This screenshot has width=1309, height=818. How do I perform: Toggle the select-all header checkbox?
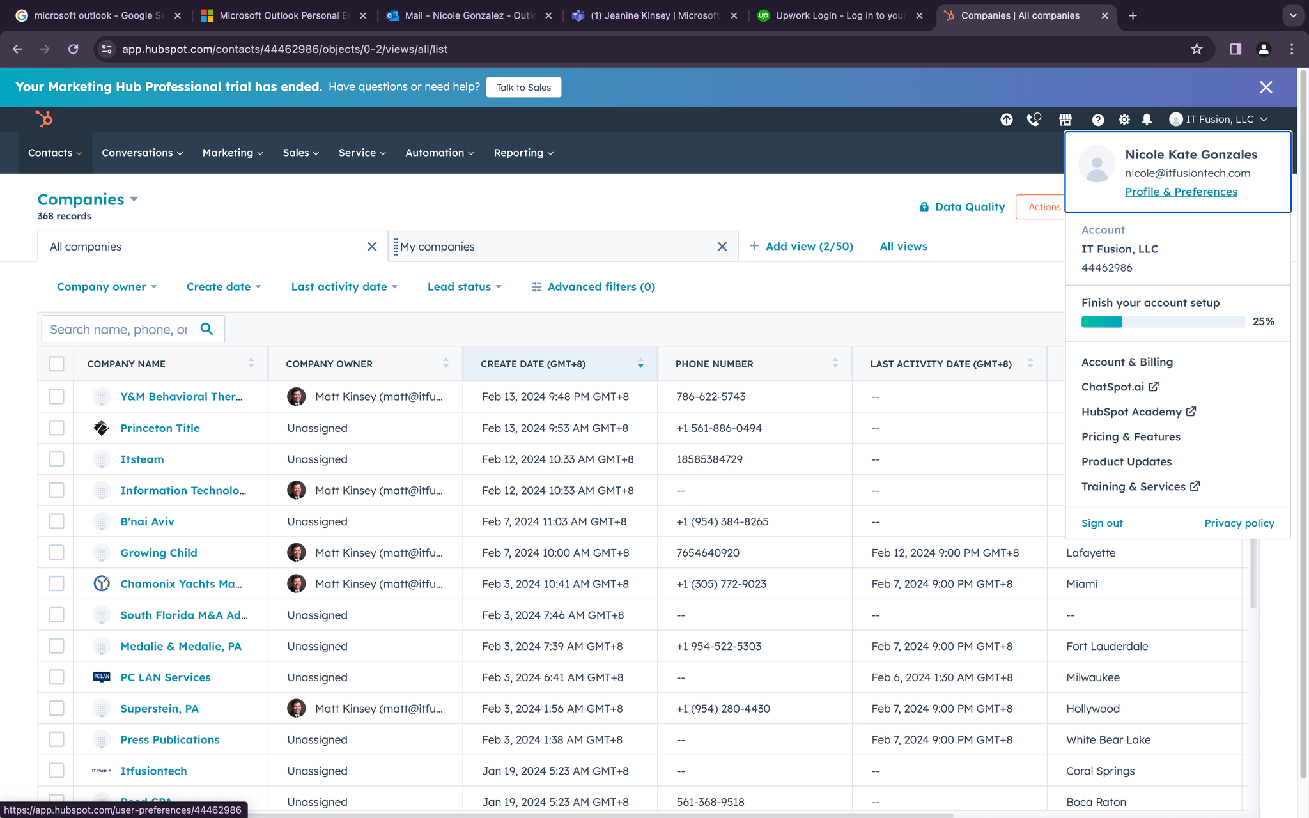[56, 364]
